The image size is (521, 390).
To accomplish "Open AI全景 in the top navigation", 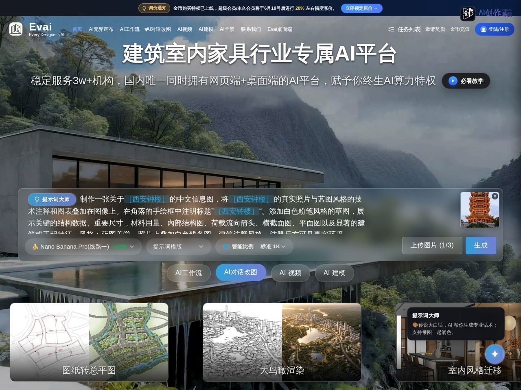I will 227,29.
